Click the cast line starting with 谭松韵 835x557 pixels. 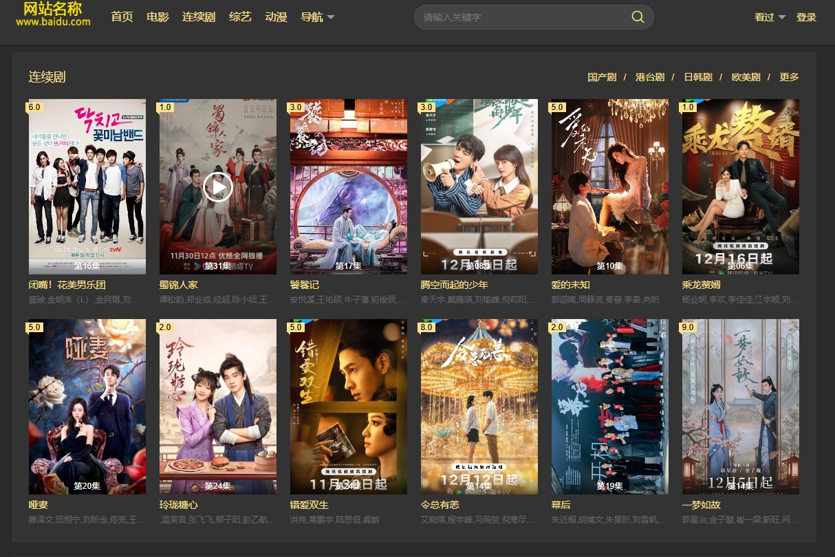[x=218, y=300]
